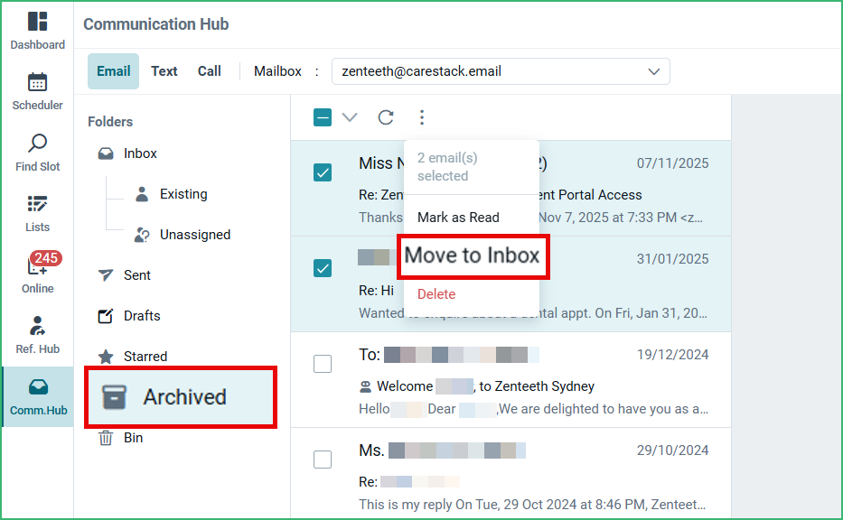Viewport: 843px width, 520px height.
Task: Uncheck the email dated 31/01/2025
Action: tap(323, 268)
